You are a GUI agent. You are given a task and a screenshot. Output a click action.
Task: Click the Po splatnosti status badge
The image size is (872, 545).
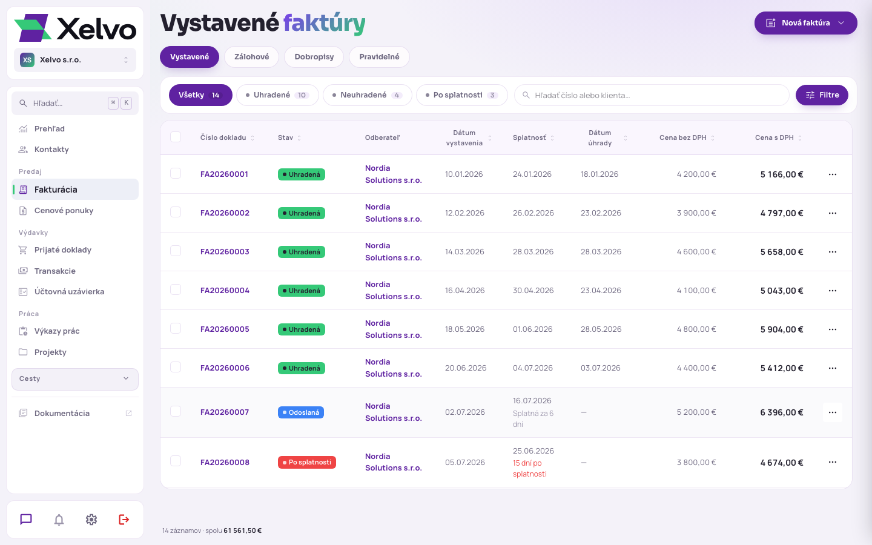pos(307,463)
